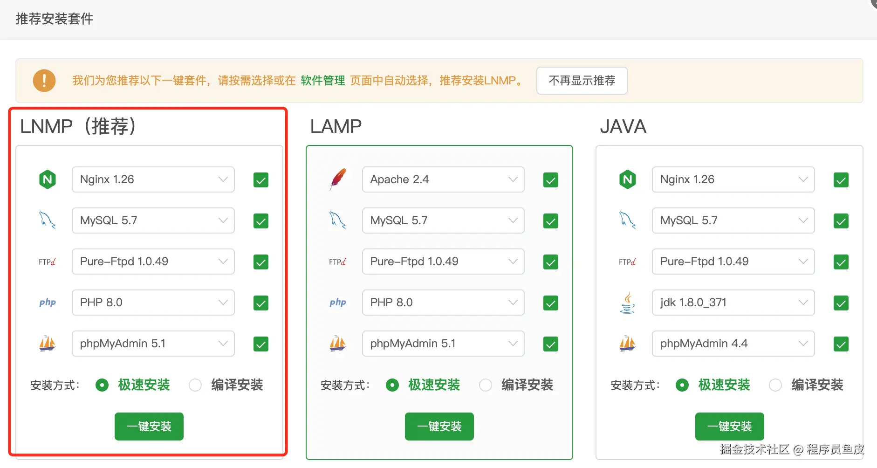Screen dimensions: 877x468
Task: Open phpMyAdmin 5.1 dropdown in LNMP
Action: pos(153,344)
